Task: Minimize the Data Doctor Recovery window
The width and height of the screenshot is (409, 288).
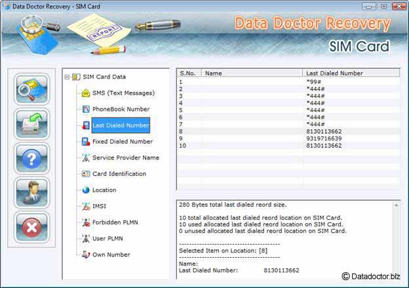Action: tap(369, 7)
